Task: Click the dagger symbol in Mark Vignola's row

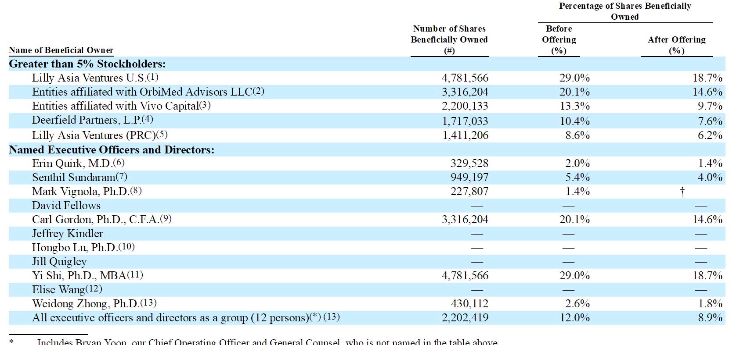Action: point(682,192)
